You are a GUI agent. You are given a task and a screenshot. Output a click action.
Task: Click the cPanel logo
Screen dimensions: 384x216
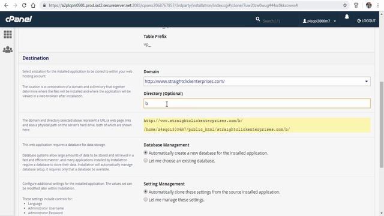click(19, 19)
